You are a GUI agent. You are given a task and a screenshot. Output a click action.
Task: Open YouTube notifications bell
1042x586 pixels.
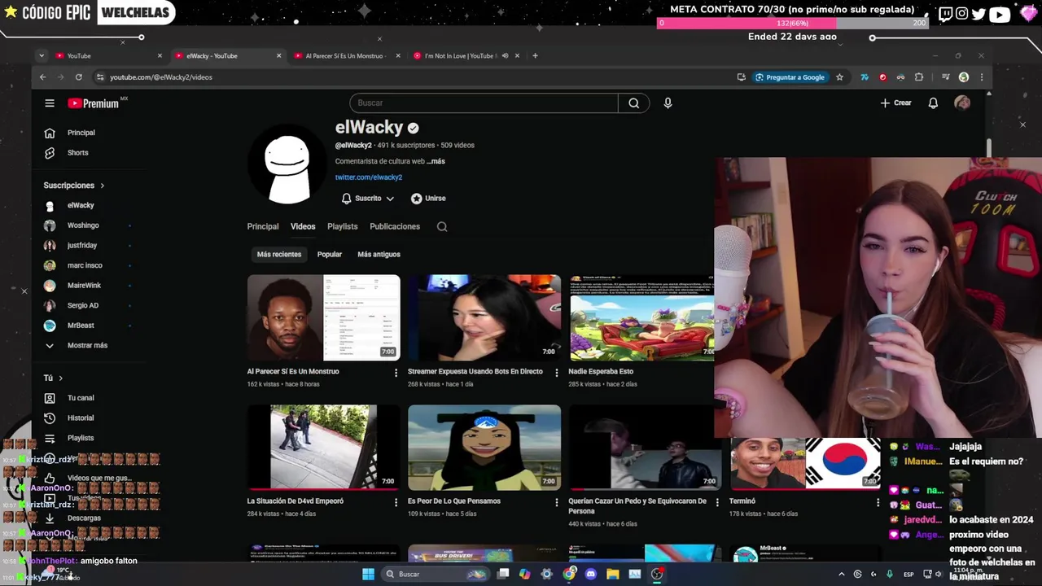pyautogui.click(x=933, y=103)
